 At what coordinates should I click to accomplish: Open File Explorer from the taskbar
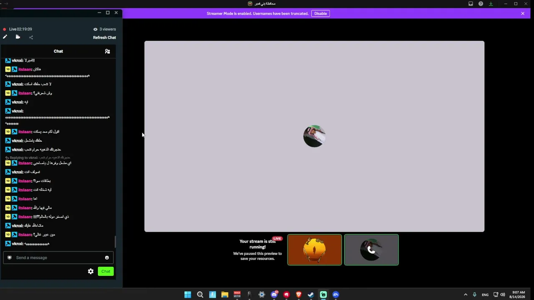click(x=224, y=295)
